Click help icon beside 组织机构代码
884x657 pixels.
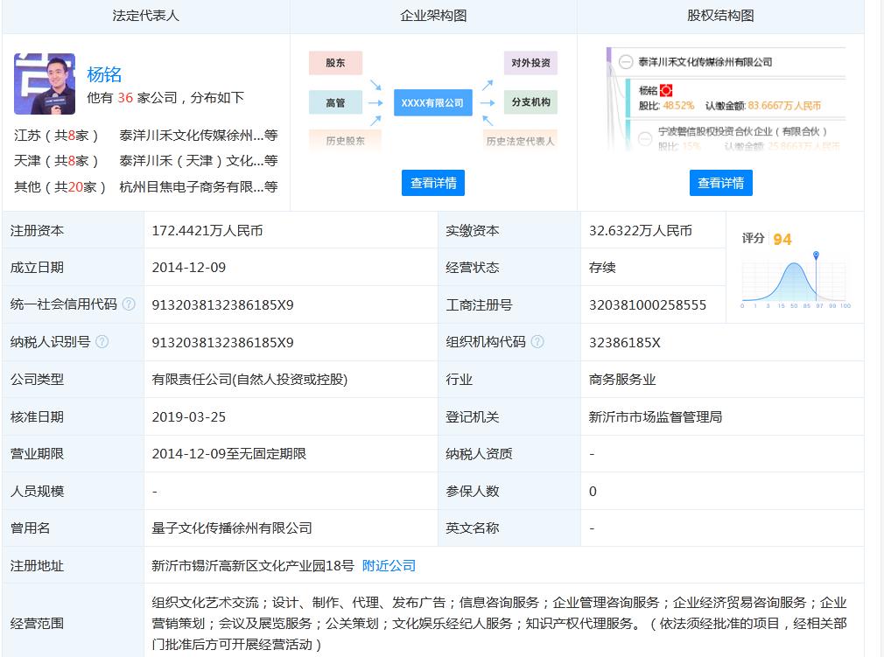[x=537, y=341]
